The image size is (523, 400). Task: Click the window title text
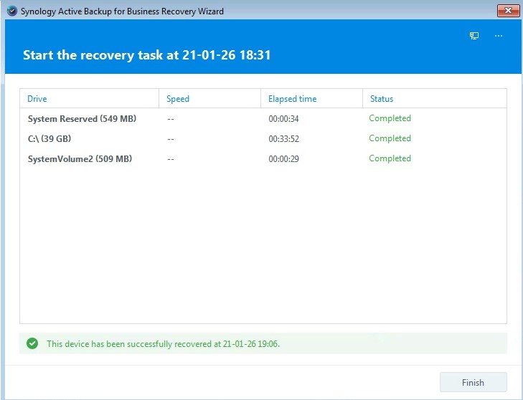(x=122, y=11)
